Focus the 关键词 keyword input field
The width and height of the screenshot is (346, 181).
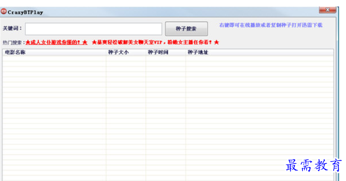(x=93, y=29)
